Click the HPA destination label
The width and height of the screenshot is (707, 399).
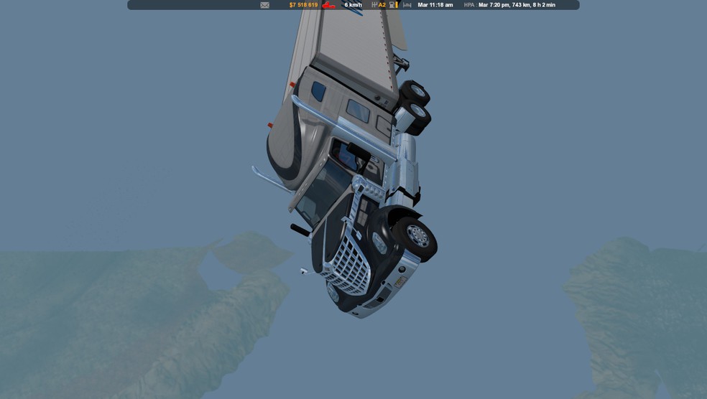click(x=469, y=5)
